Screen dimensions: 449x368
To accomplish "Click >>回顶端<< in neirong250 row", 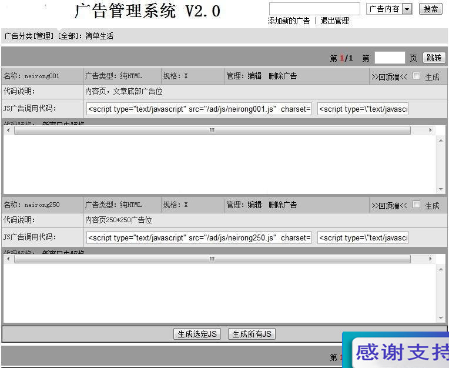I will 389,206.
